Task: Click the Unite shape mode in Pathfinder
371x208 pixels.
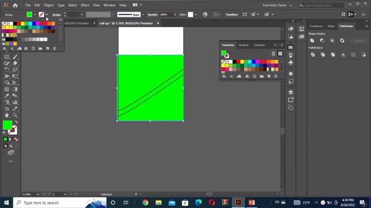Action: click(312, 40)
